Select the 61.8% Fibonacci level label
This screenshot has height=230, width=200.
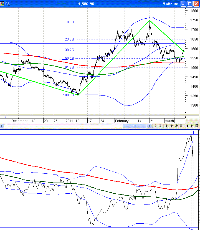pos(70,67)
